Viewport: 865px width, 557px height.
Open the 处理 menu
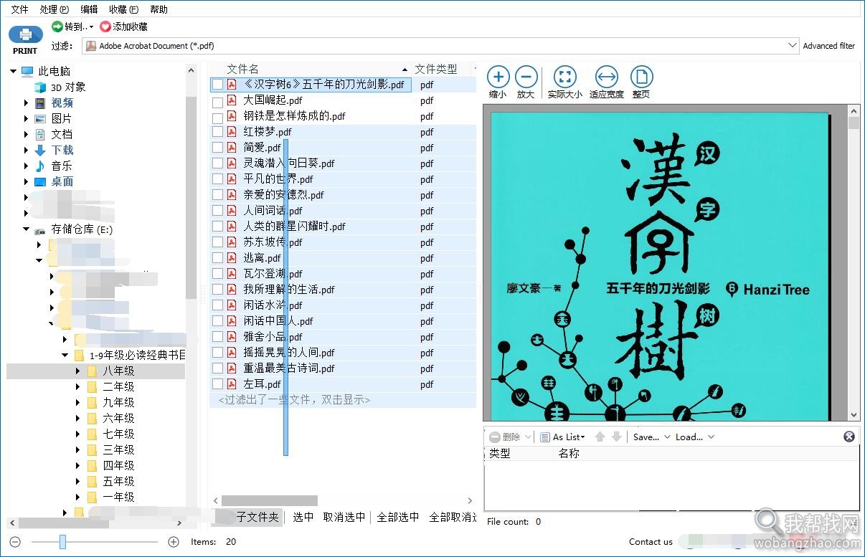55,9
